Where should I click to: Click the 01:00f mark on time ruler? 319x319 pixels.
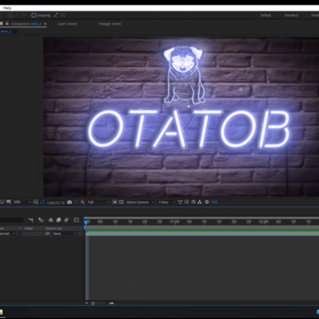click(175, 222)
